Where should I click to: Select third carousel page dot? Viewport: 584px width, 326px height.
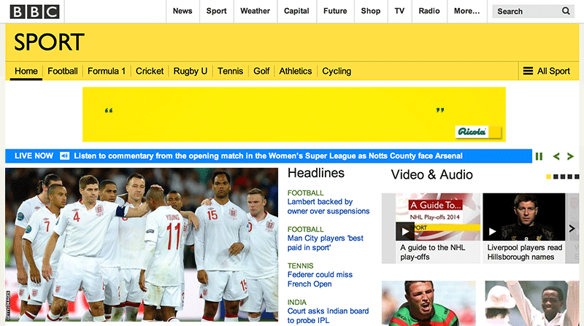[x=563, y=176]
